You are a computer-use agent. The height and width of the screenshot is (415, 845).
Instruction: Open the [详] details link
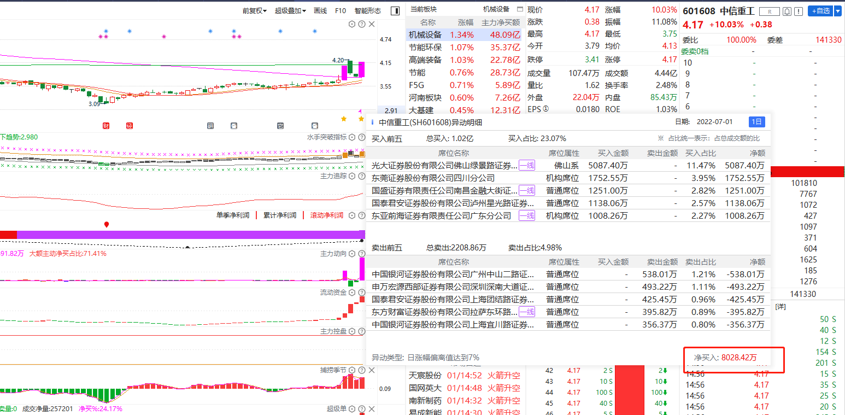point(781,307)
